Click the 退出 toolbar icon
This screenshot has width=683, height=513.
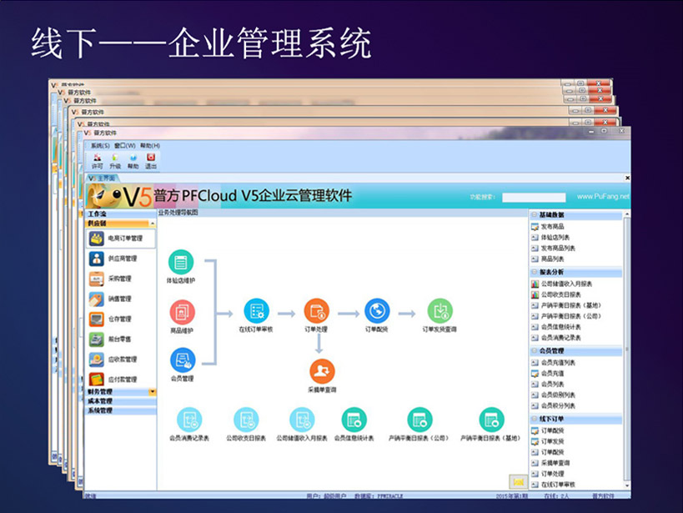coord(151,160)
